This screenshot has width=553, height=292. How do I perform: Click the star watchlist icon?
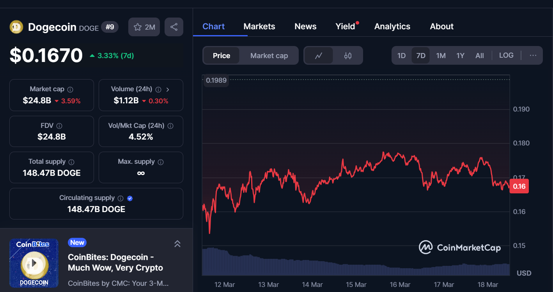coord(138,27)
